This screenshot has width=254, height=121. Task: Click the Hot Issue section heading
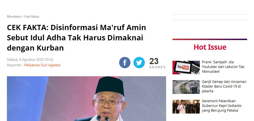click(210, 47)
